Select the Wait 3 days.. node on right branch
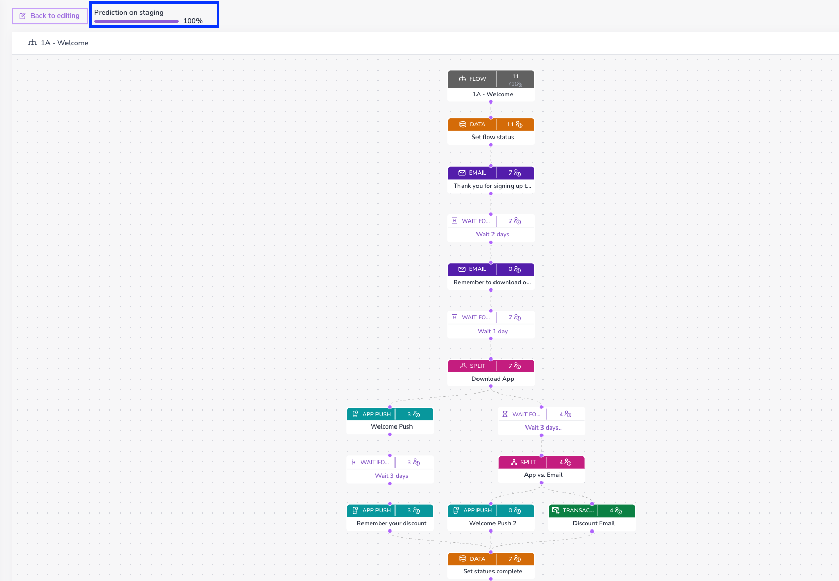This screenshot has height=581, width=839. 541,421
